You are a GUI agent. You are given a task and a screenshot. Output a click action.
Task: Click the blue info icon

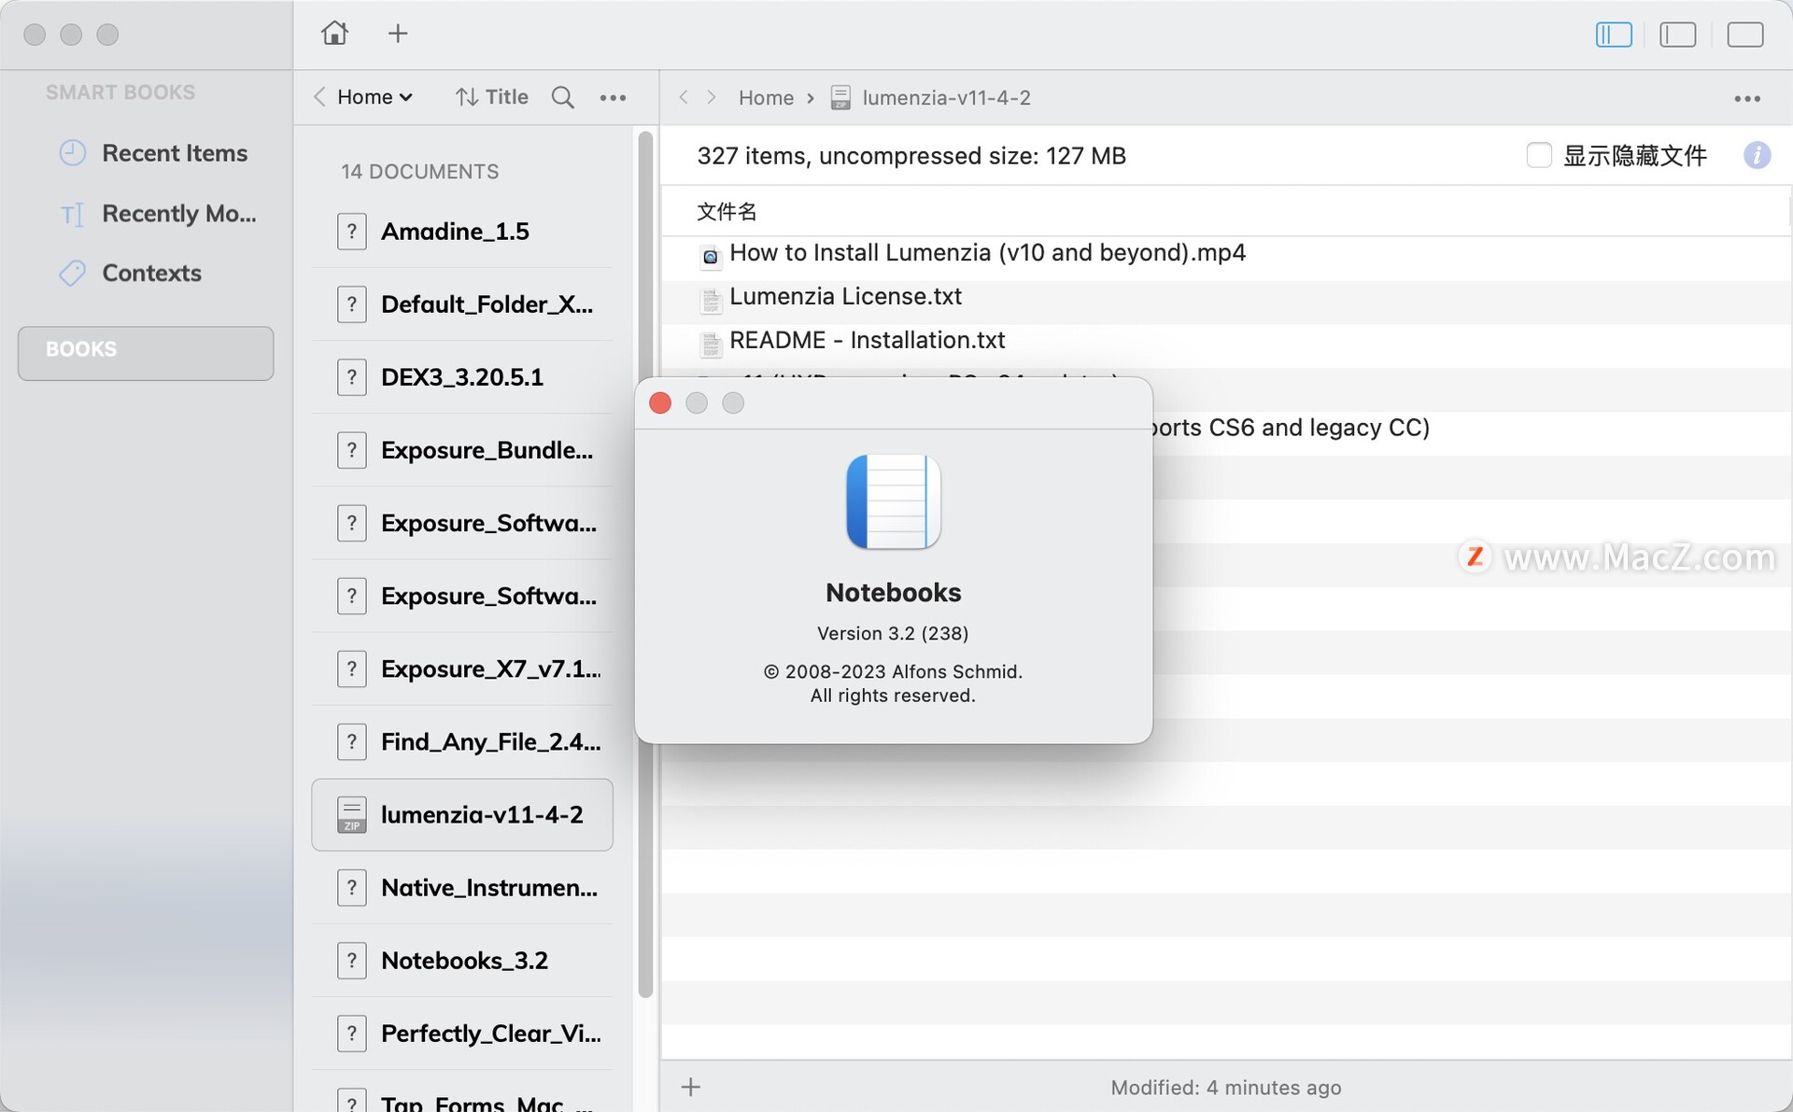(x=1757, y=155)
